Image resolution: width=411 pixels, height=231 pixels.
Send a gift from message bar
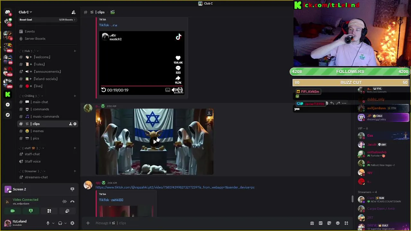tap(312, 223)
